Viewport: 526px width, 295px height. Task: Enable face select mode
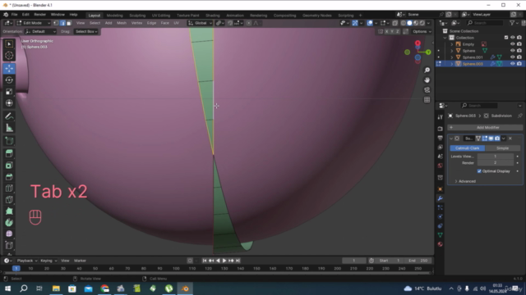point(69,23)
